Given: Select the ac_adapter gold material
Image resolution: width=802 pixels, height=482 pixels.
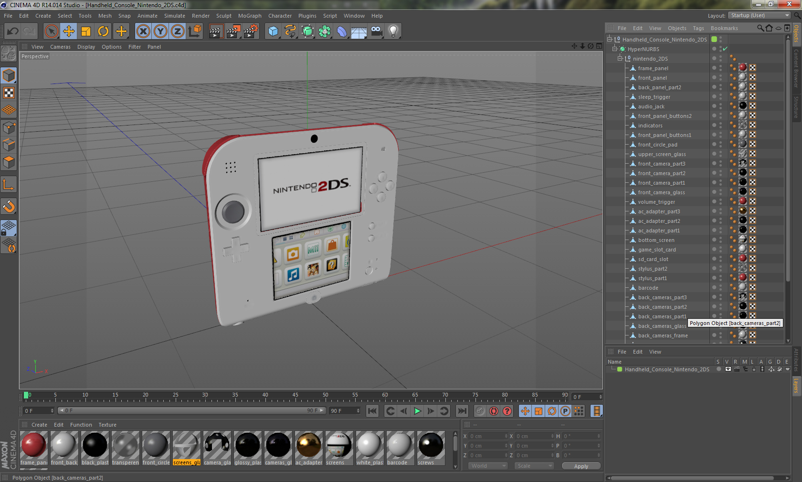Looking at the screenshot, I should click(x=309, y=448).
